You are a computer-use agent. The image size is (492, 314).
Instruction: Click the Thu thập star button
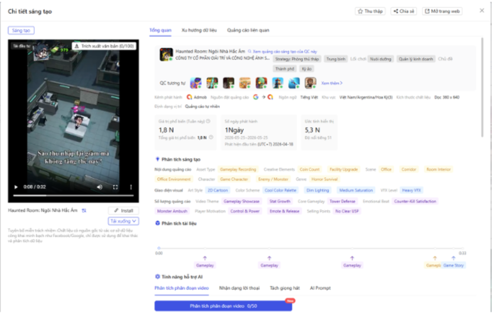click(370, 11)
